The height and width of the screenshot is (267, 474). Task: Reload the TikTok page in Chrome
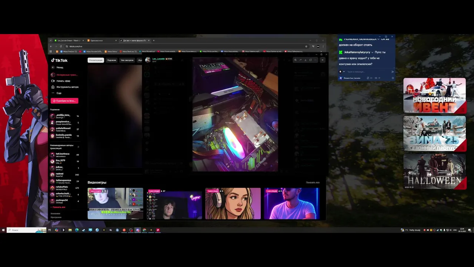click(61, 46)
